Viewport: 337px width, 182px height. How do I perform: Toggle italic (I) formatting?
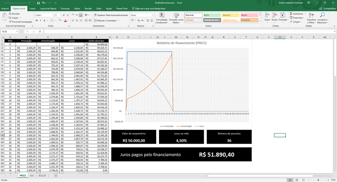pyautogui.click(x=40, y=21)
